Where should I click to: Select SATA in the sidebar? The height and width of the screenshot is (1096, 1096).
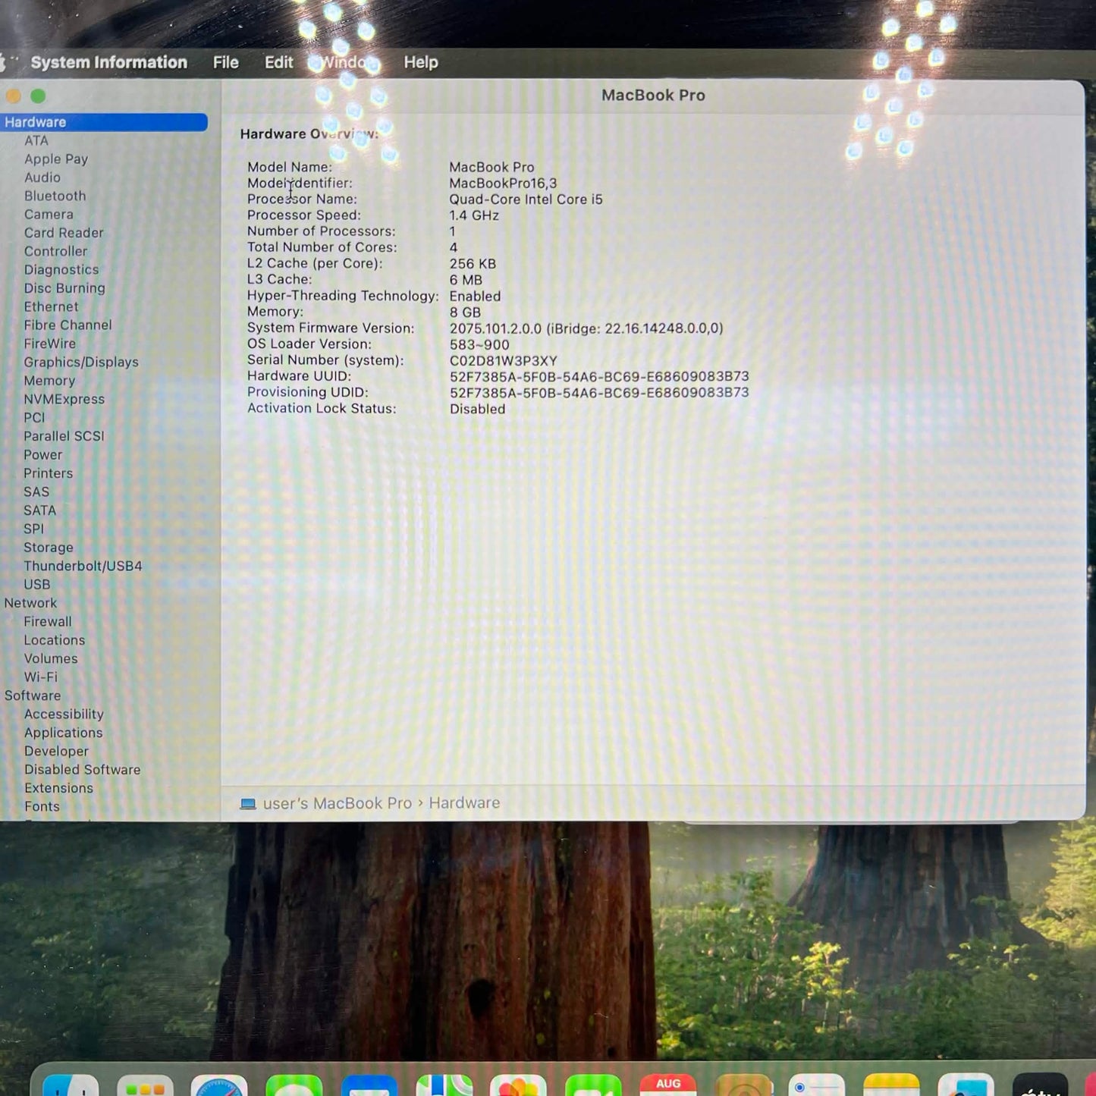[39, 510]
